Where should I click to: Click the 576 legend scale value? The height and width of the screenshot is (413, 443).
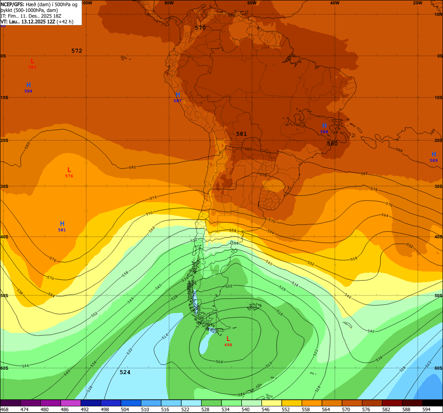point(366,409)
